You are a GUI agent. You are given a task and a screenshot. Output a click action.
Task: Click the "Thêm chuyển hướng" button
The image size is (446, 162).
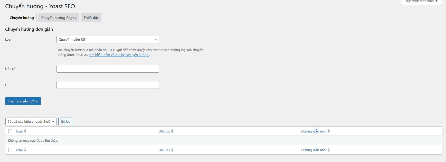pyautogui.click(x=23, y=101)
